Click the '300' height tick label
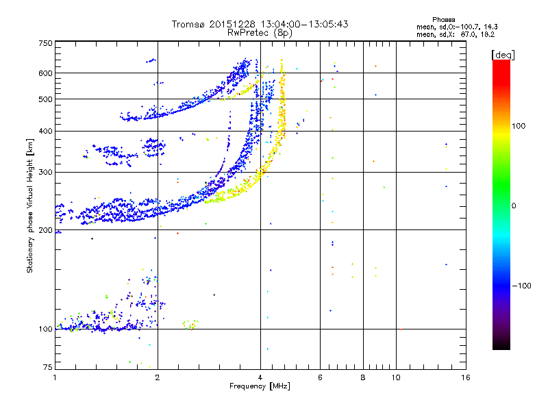Screen dimensions: 548x411 coord(45,172)
